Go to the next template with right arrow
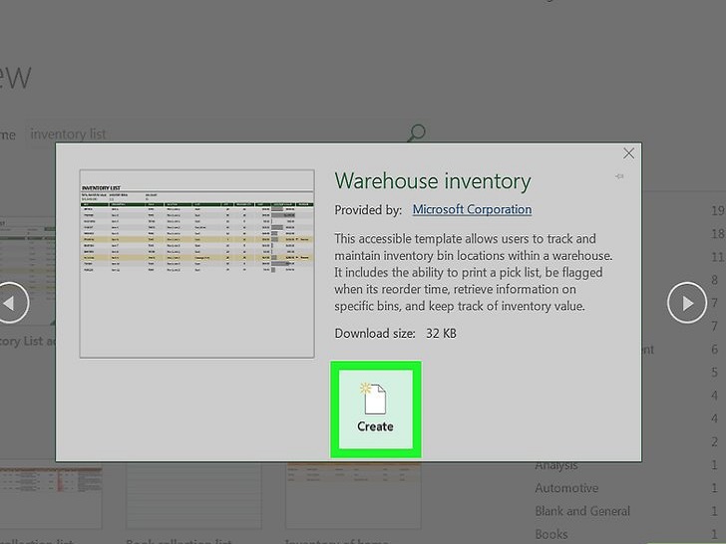 tap(687, 303)
